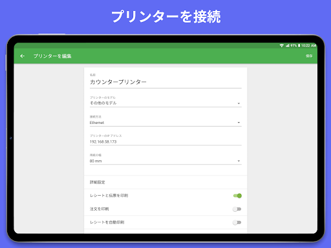Tap the battery icon in status bar
Viewport: 331px width, 248px height.
(x=299, y=45)
